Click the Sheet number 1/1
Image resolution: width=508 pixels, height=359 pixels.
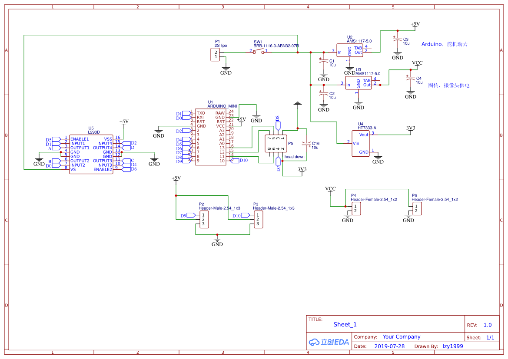pyautogui.click(x=490, y=338)
